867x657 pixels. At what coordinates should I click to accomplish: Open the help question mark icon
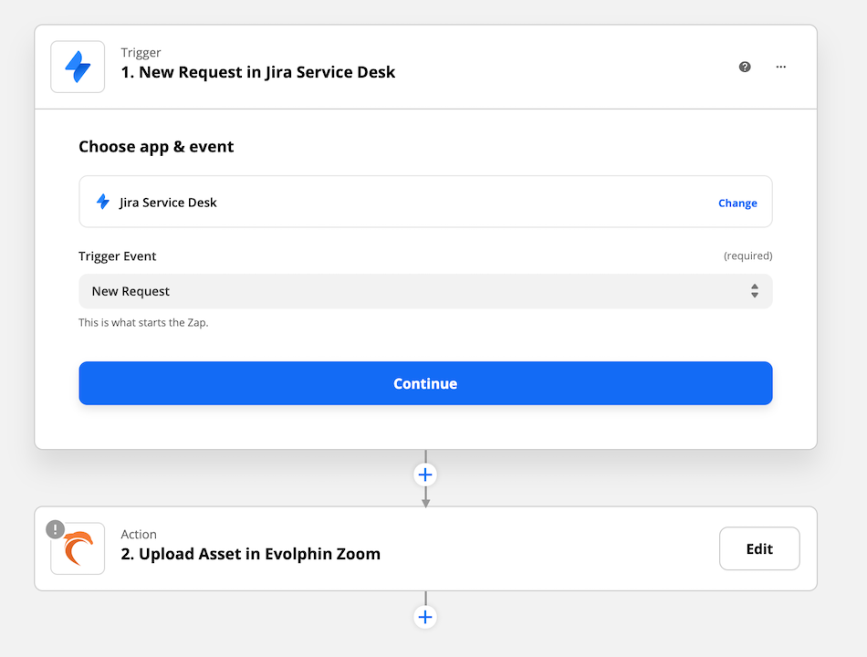[x=745, y=67]
